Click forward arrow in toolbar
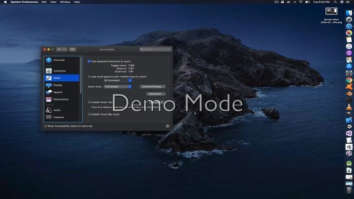This screenshot has width=354, height=199. 64,49
